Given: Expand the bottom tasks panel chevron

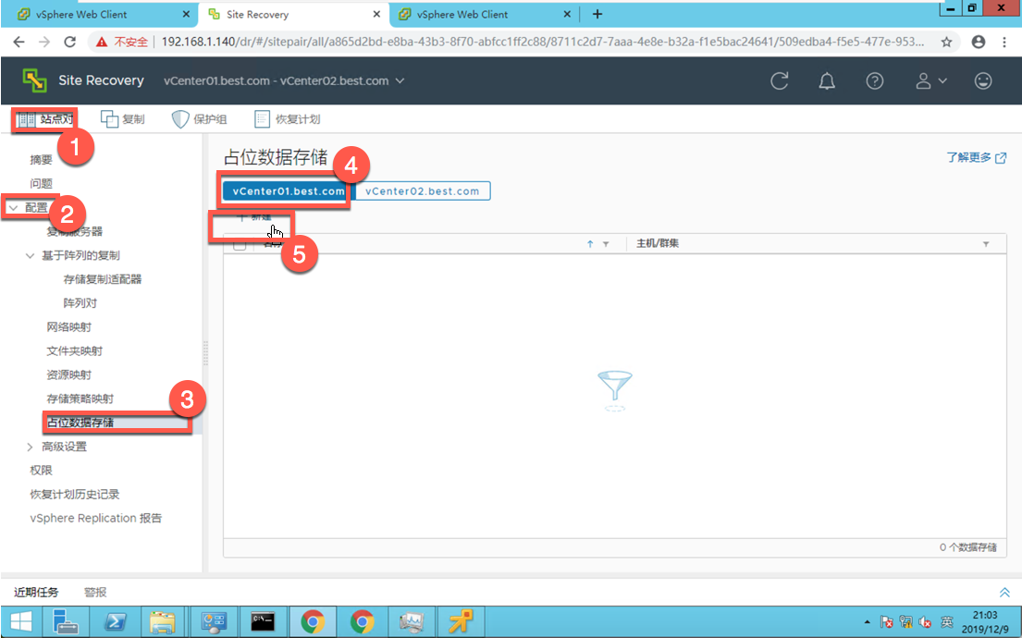Looking at the screenshot, I should pyautogui.click(x=1004, y=592).
